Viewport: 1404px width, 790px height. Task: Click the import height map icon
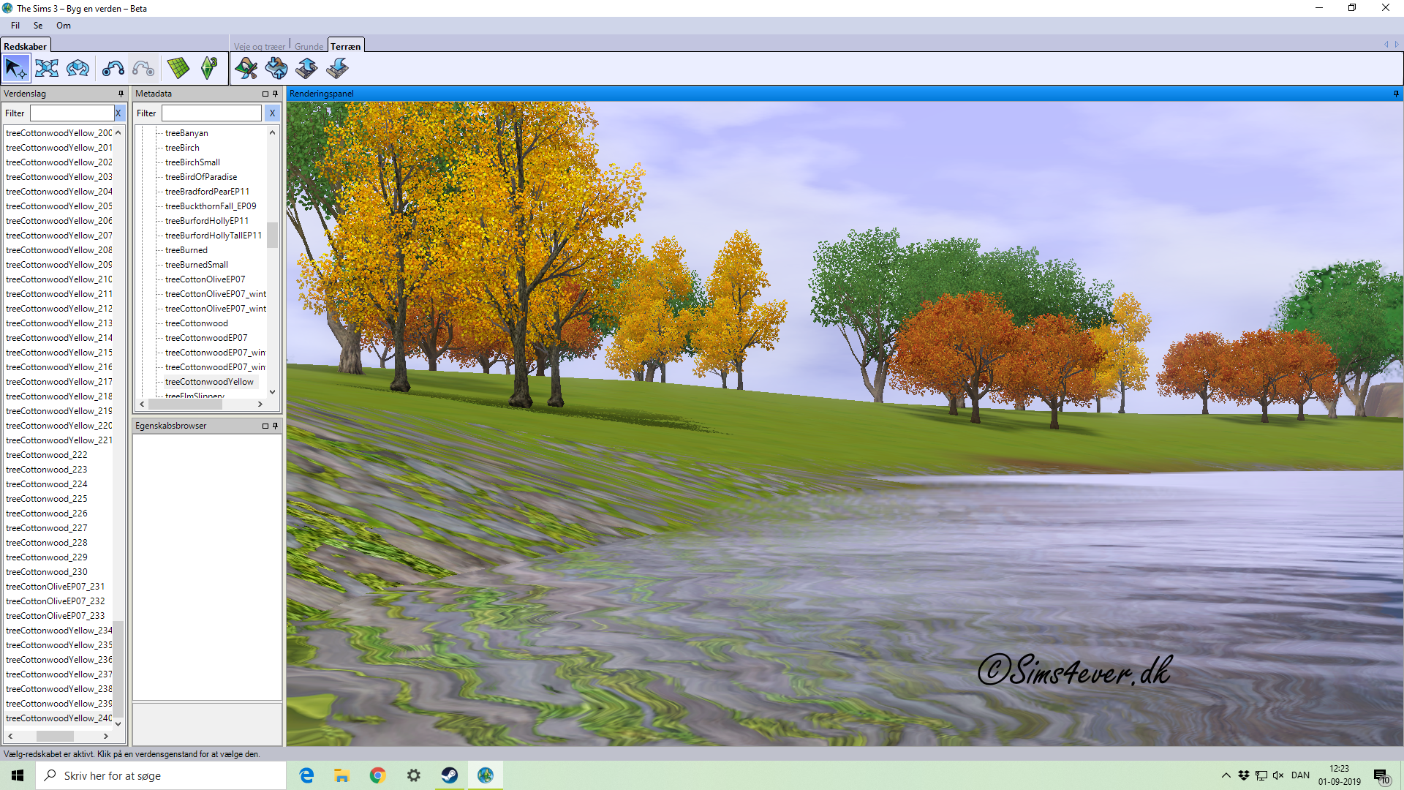(x=306, y=69)
